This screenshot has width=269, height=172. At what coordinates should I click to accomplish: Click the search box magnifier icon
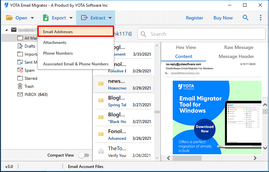click(143, 34)
